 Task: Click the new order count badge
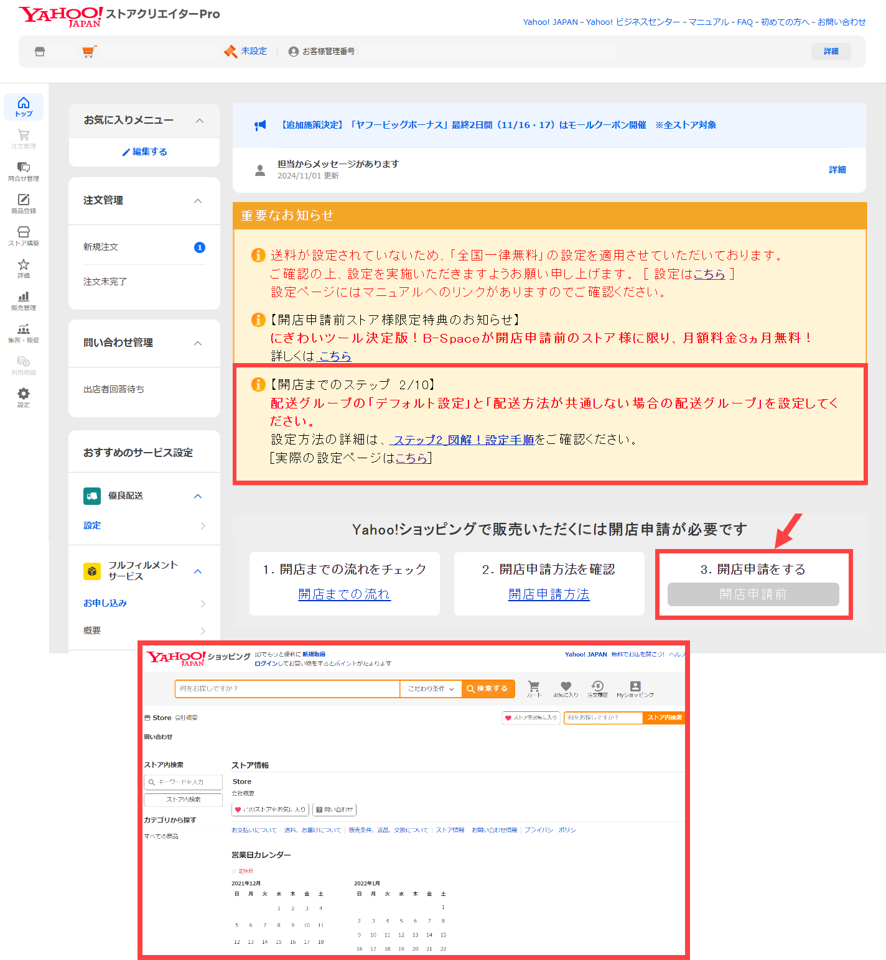(x=200, y=247)
